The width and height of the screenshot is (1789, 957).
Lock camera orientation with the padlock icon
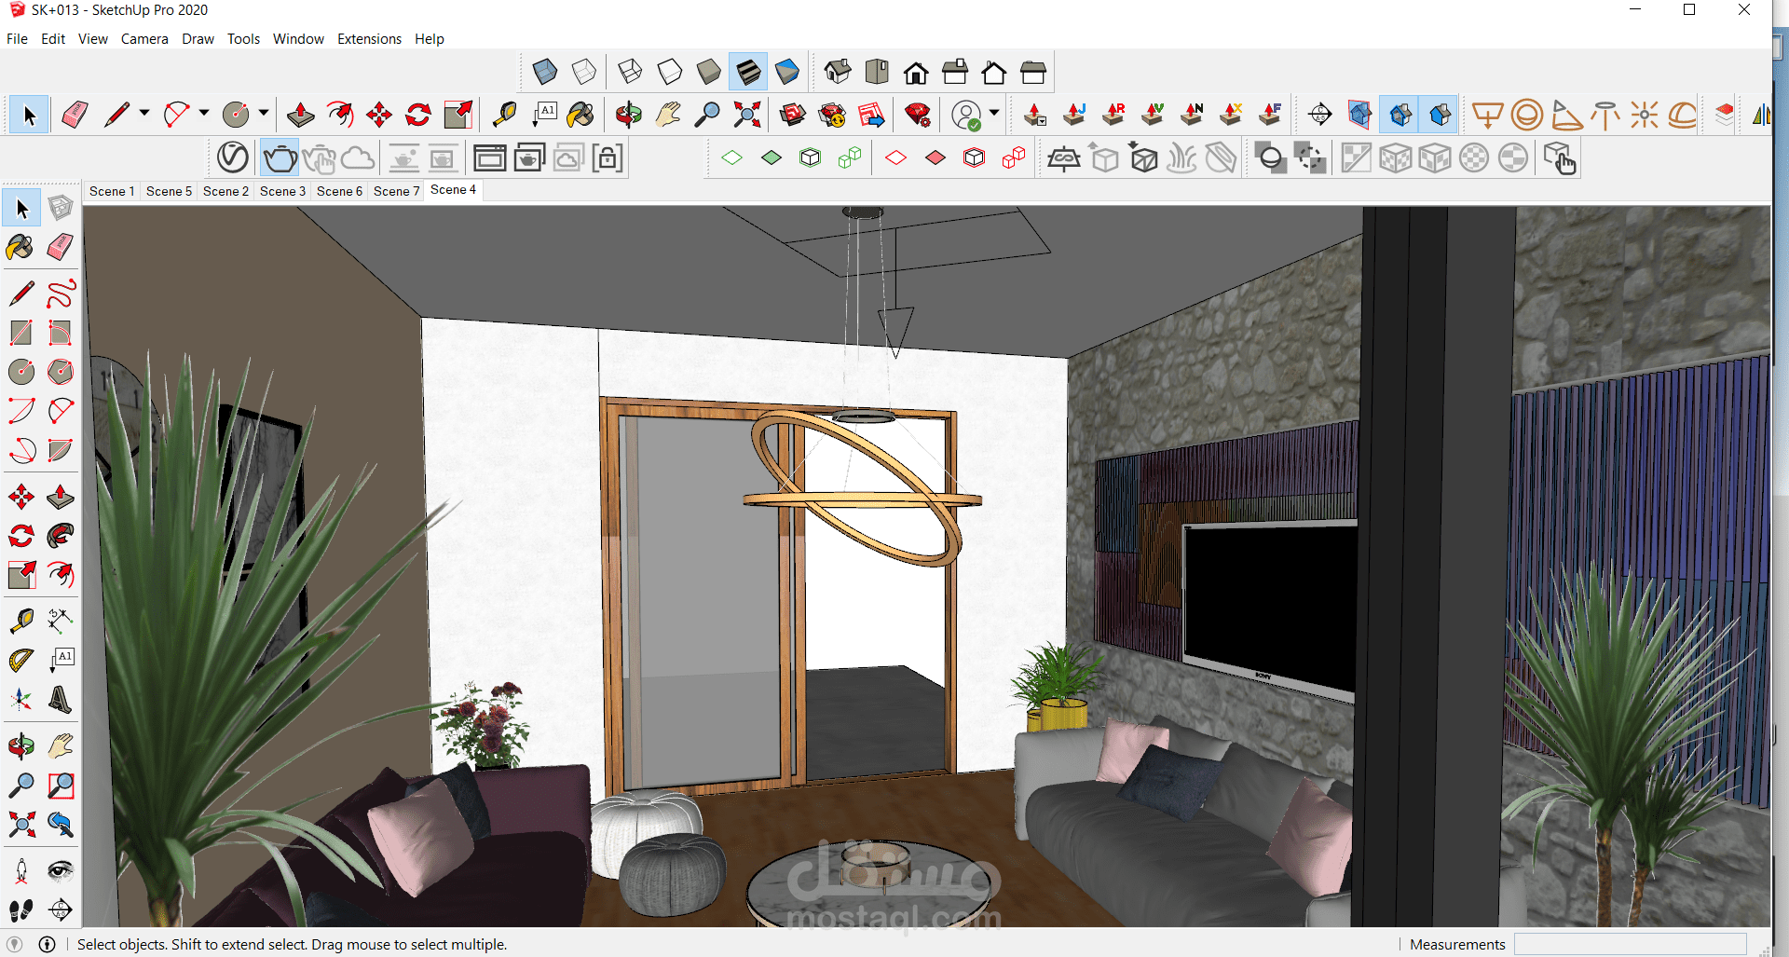point(608,158)
